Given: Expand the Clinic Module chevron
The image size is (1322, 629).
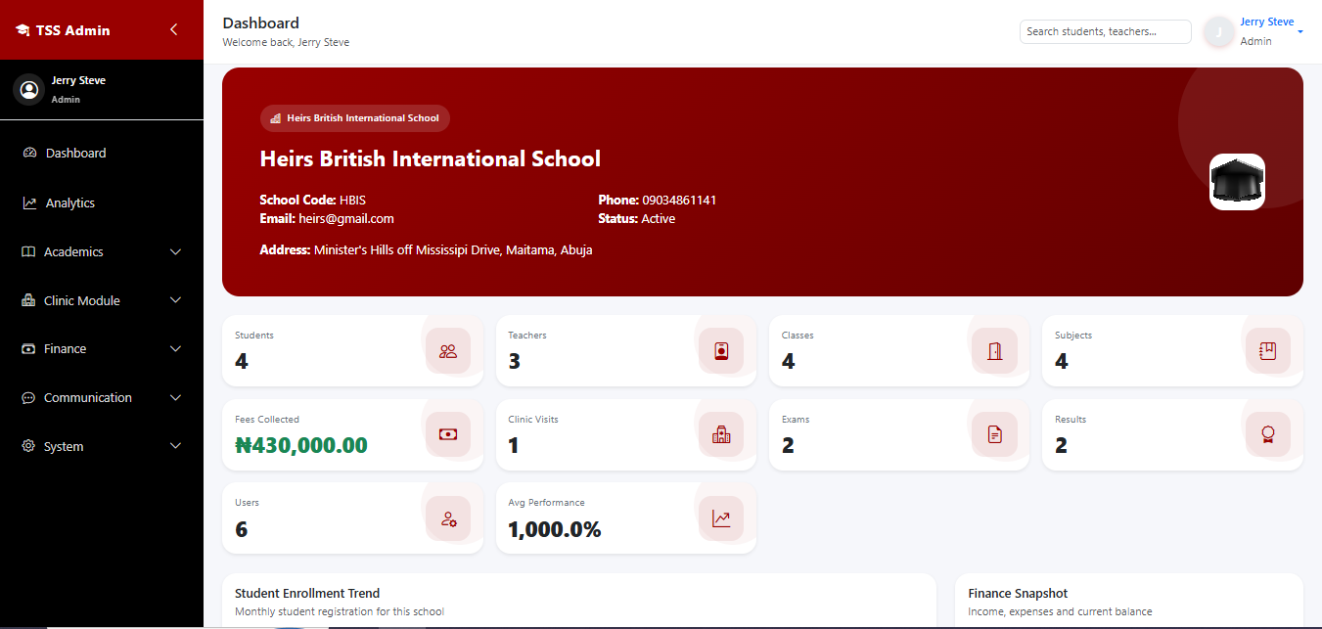Looking at the screenshot, I should [176, 300].
